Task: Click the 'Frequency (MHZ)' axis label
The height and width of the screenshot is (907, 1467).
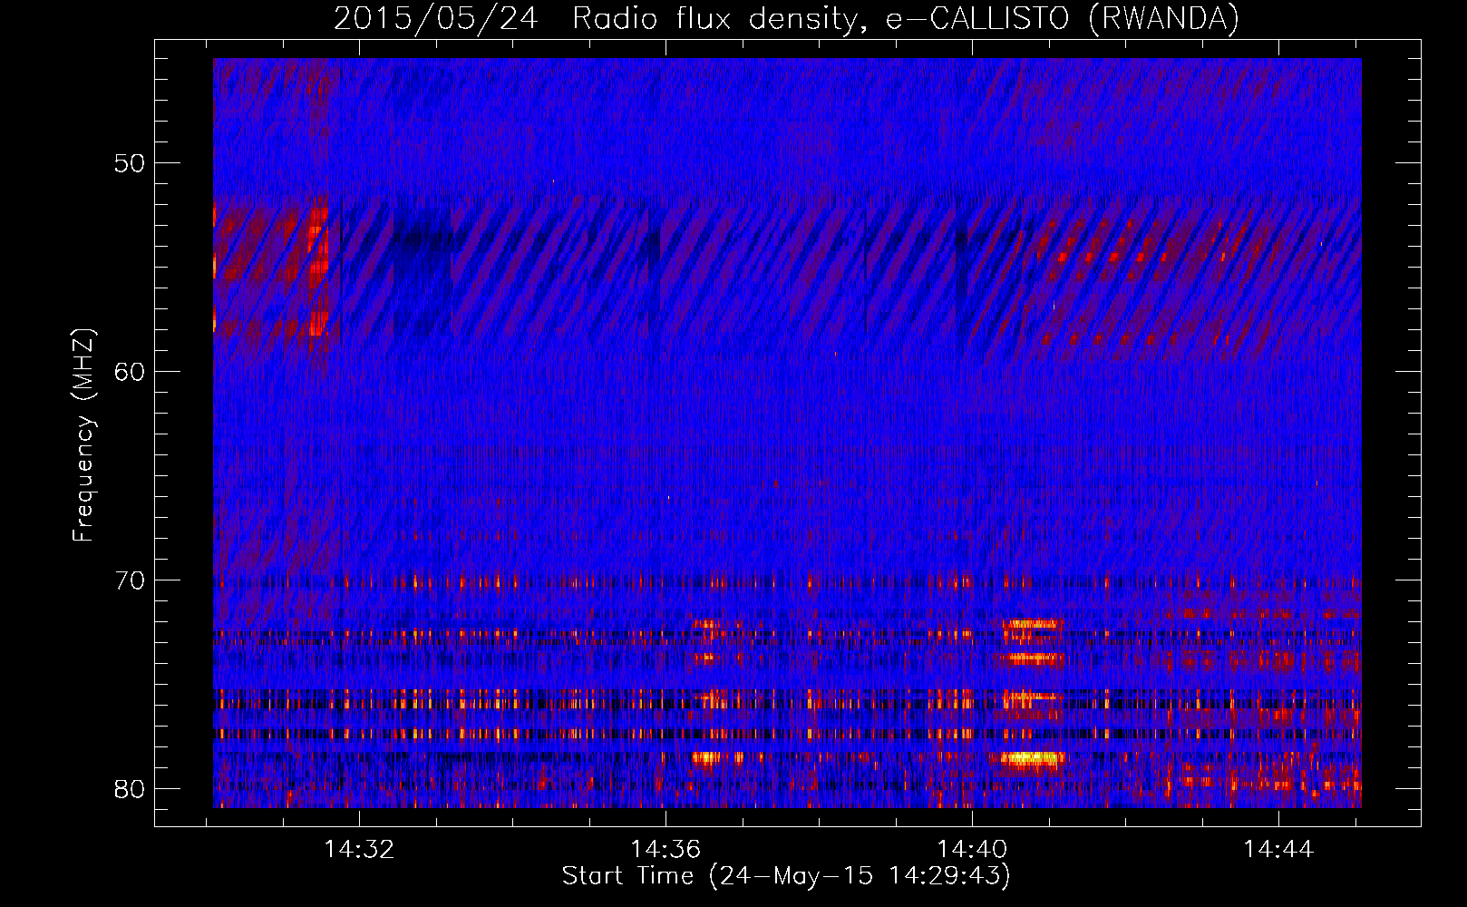Action: tap(83, 435)
